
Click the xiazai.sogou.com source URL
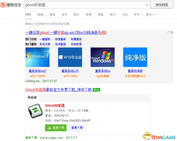coord(51,138)
